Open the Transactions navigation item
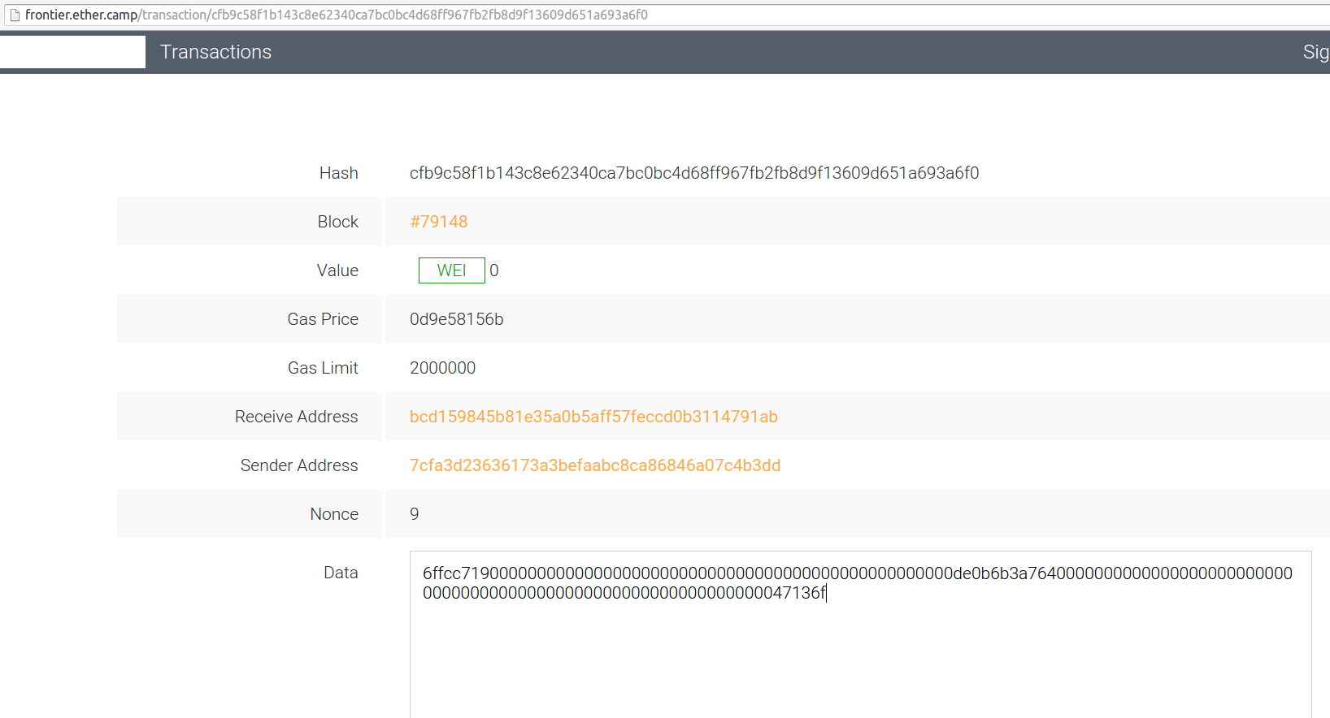This screenshot has height=718, width=1330. coord(215,52)
